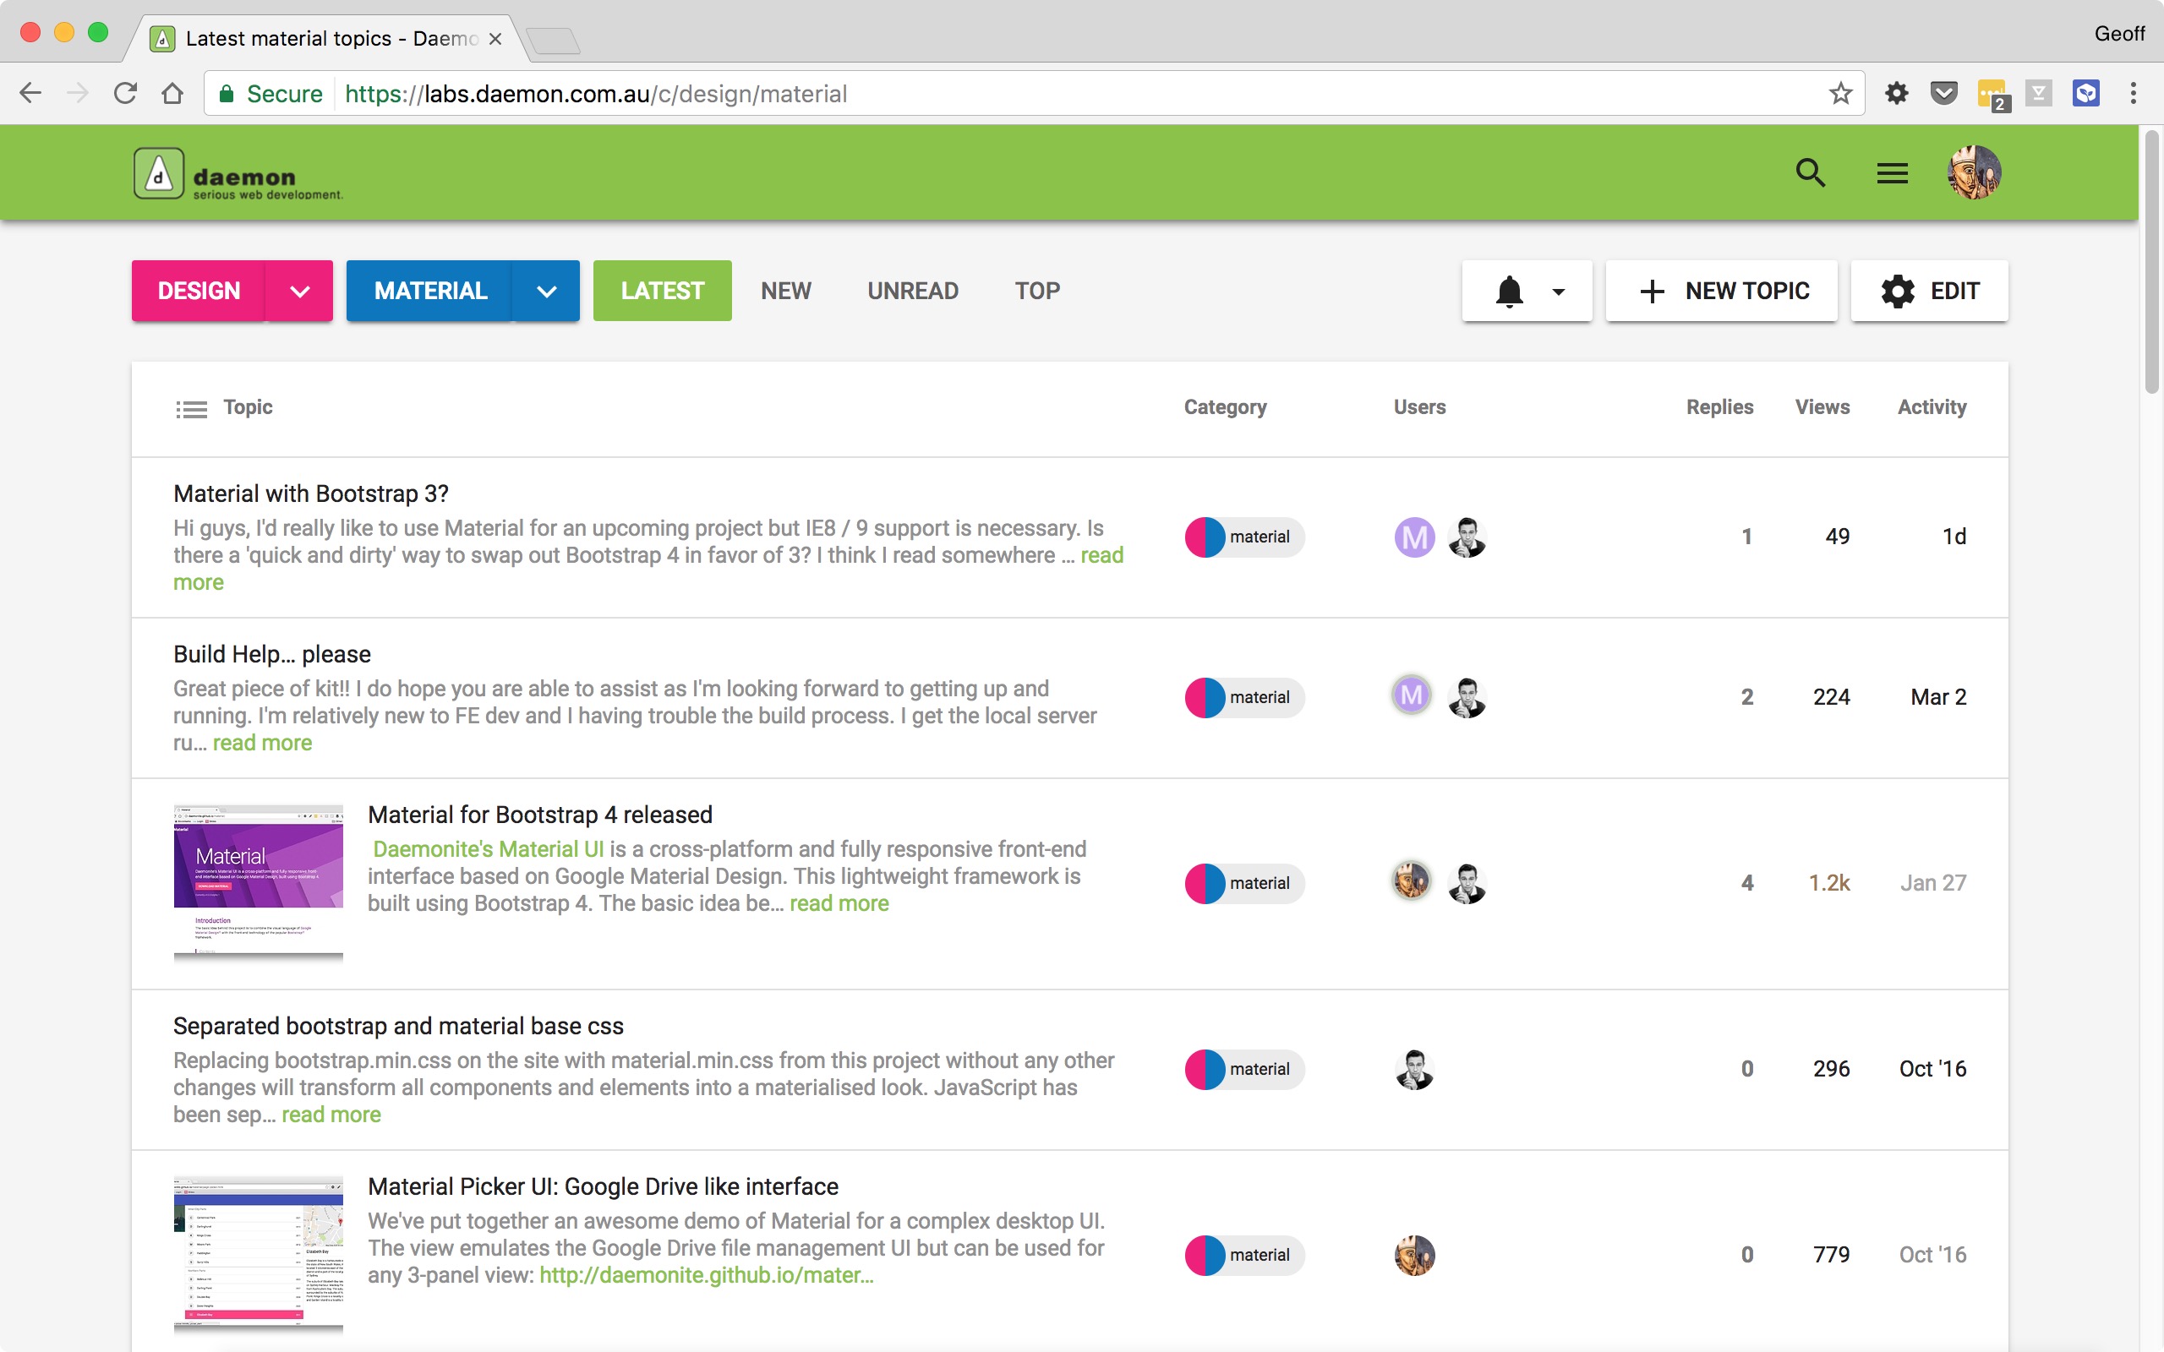Viewport: 2164px width, 1352px height.
Task: Bookmark page with the star icon
Action: pos(1840,94)
